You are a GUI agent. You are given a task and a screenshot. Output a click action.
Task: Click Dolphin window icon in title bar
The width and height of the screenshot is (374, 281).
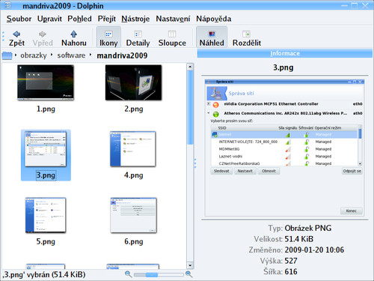pyautogui.click(x=8, y=5)
